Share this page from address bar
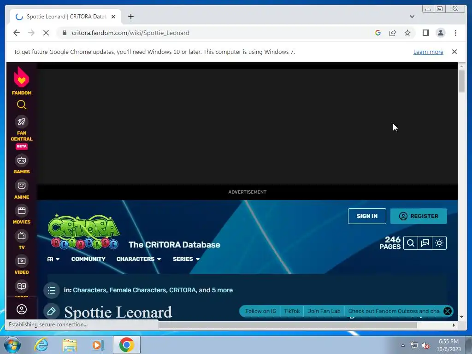The image size is (472, 354). click(393, 33)
